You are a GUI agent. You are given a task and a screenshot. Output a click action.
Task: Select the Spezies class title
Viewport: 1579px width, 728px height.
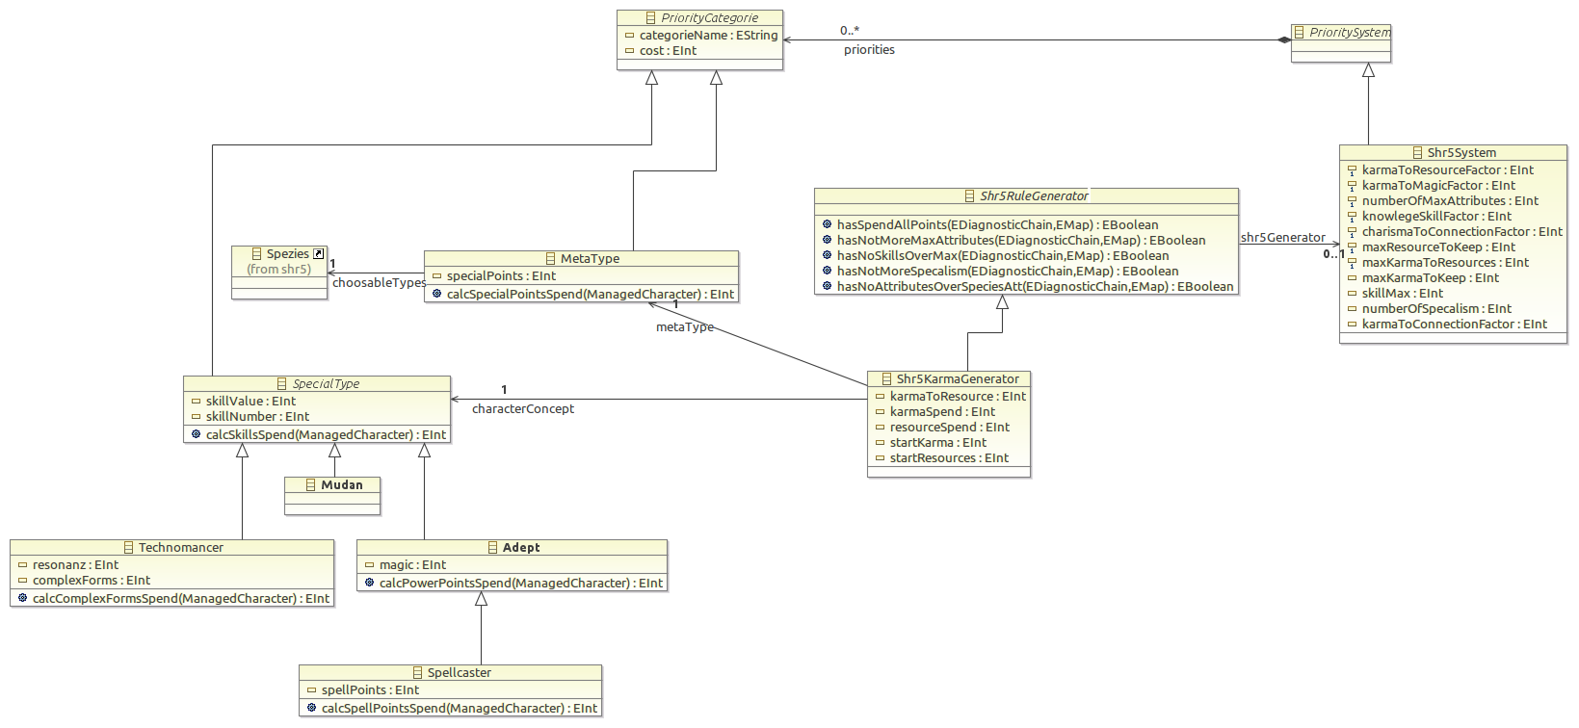[287, 254]
